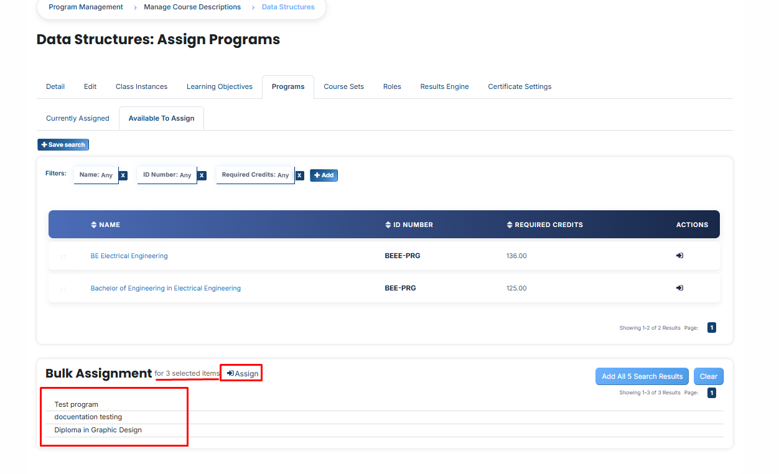The image size is (779, 474).
Task: Go to the Class Instances tab
Action: click(x=141, y=86)
